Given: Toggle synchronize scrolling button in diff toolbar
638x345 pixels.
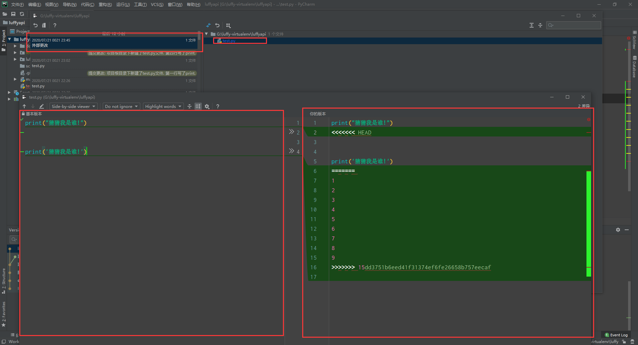Looking at the screenshot, I should point(198,106).
